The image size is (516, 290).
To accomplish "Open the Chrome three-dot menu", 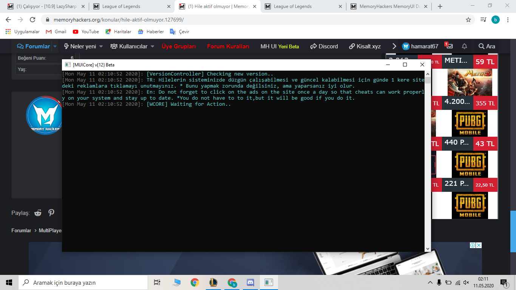I will tap(508, 20).
